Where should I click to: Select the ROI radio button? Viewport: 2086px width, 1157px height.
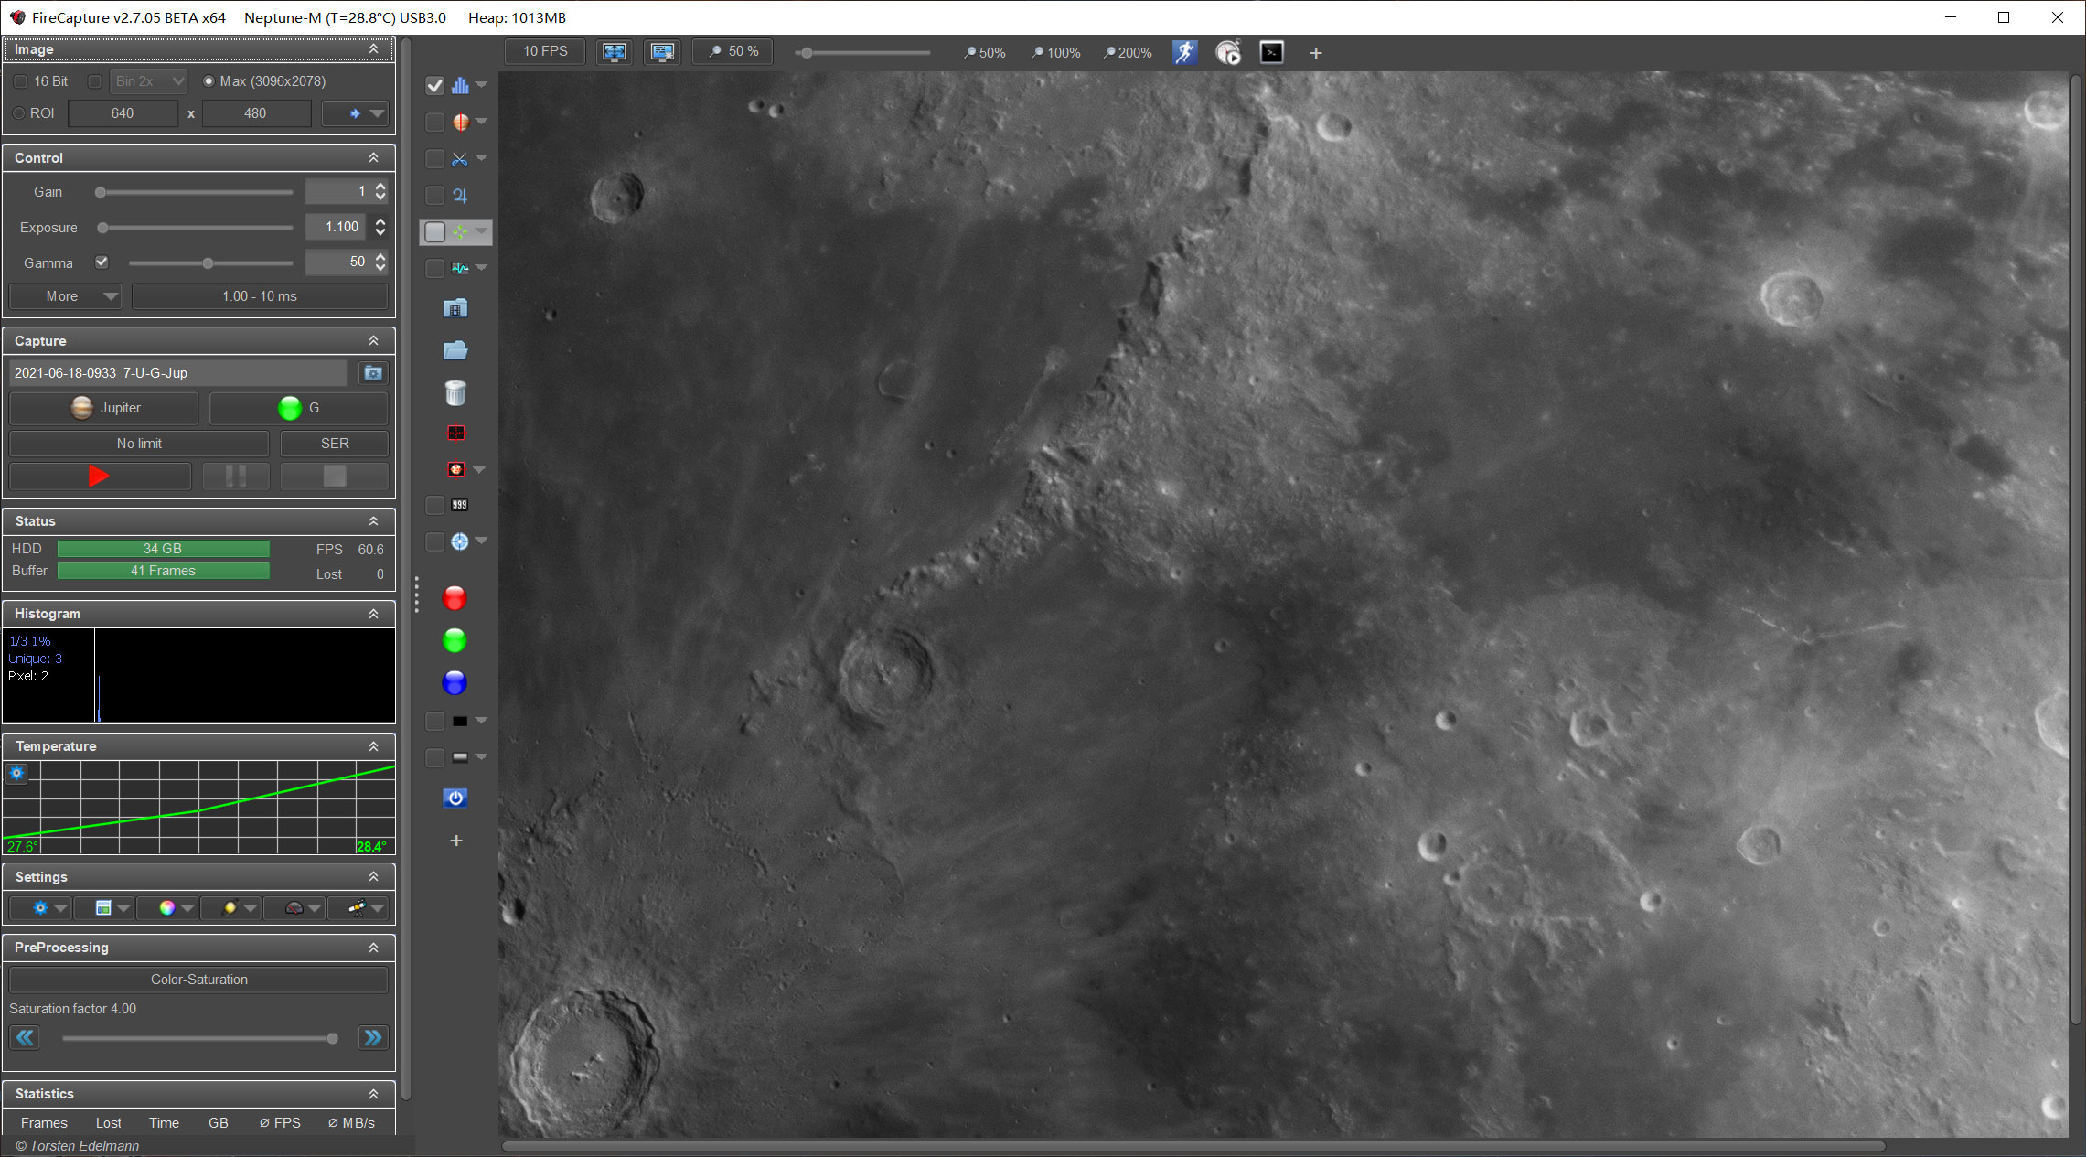tap(18, 113)
